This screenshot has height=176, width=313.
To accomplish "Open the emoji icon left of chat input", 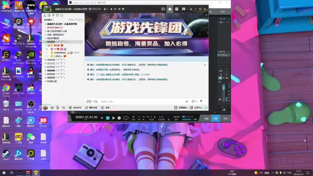I will click(96, 102).
